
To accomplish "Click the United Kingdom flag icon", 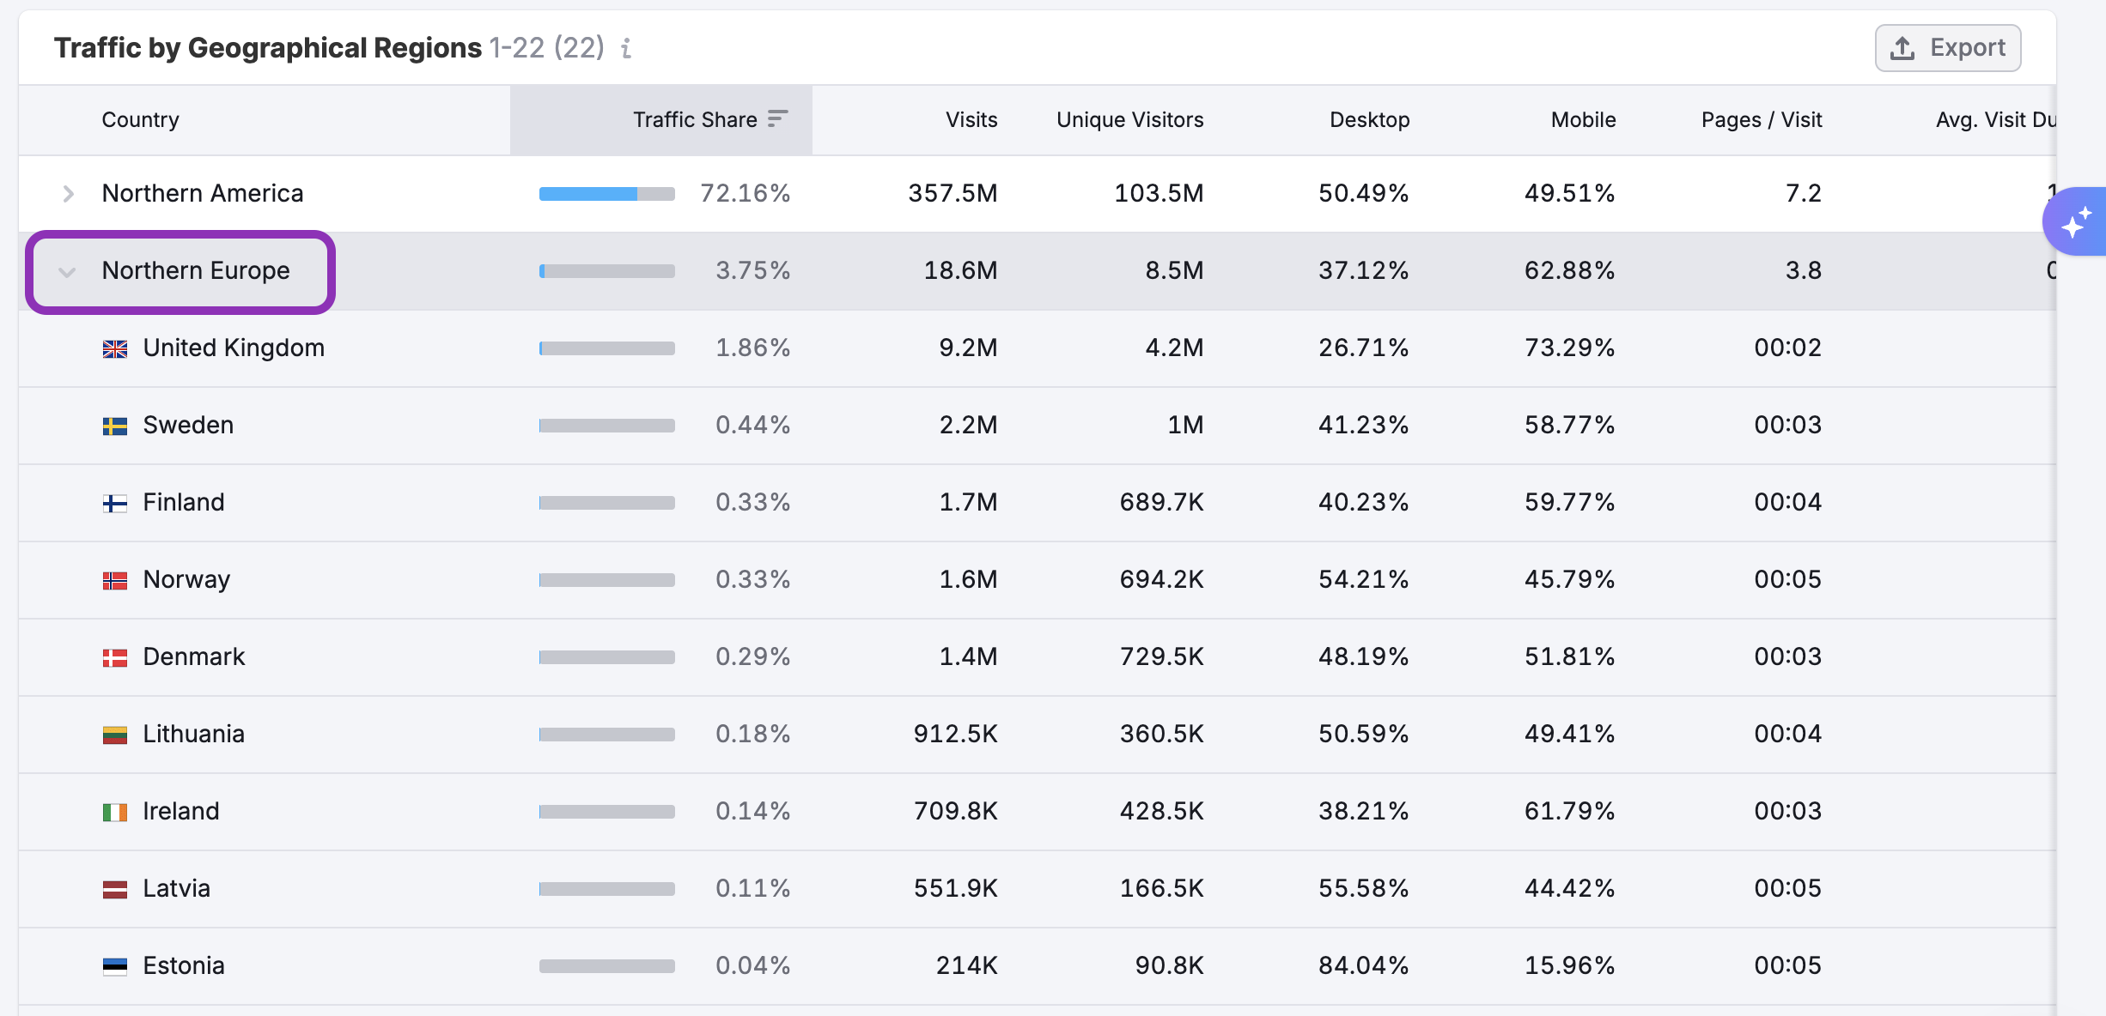I will coord(115,348).
